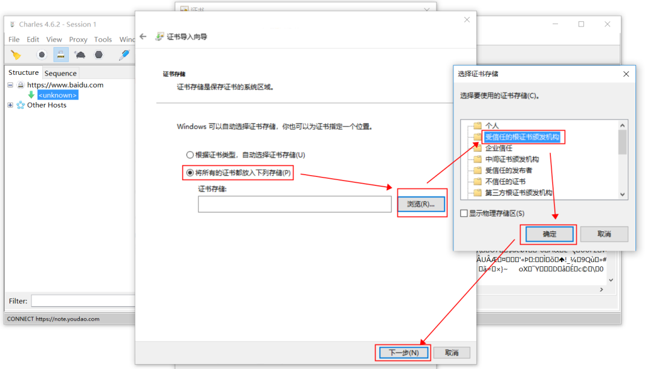The width and height of the screenshot is (653, 369).
Task: Enable throttling via the turtle icon
Action: point(79,54)
